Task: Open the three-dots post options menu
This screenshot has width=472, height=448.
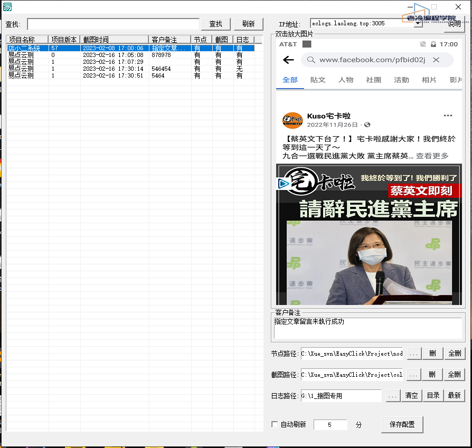Action: pyautogui.click(x=448, y=116)
